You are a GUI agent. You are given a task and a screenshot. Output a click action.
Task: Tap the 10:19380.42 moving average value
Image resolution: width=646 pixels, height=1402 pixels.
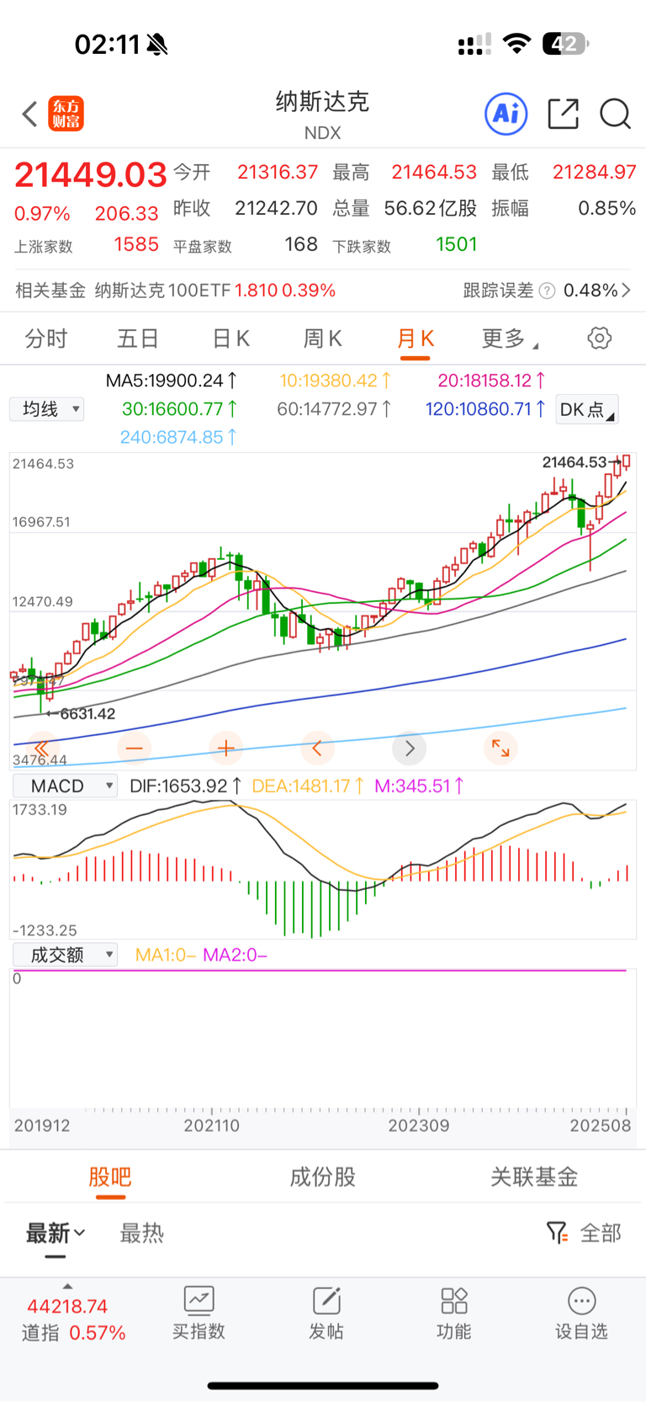pos(335,381)
